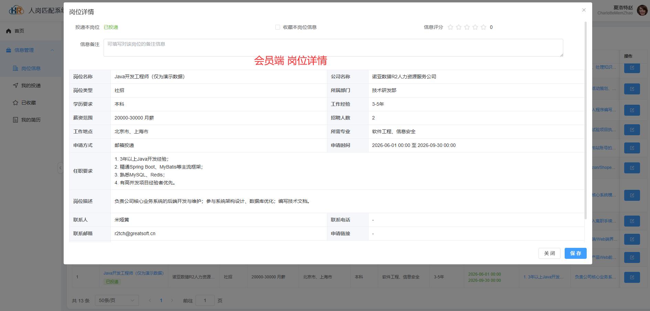Open the Java开发工程师 link in the table
The width and height of the screenshot is (650, 311).
coord(134,273)
